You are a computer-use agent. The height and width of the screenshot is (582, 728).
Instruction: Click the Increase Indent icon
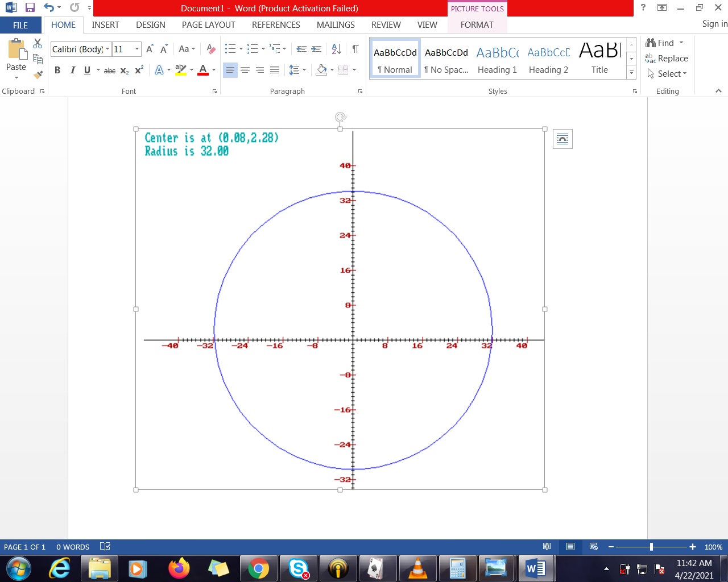click(317, 49)
